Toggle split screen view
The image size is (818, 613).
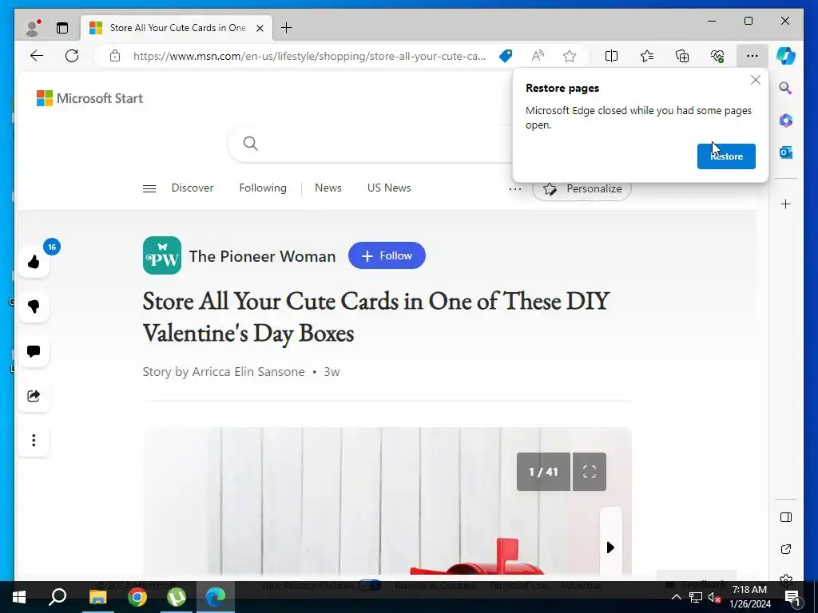pyautogui.click(x=611, y=56)
